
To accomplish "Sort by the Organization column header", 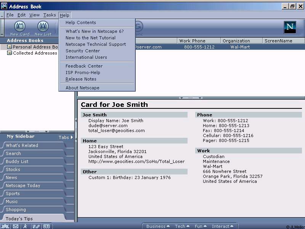I will tap(241, 41).
